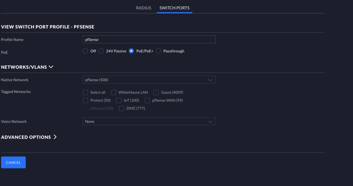Expand the Advanced Options chevron
The height and width of the screenshot is (186, 353).
(54, 137)
